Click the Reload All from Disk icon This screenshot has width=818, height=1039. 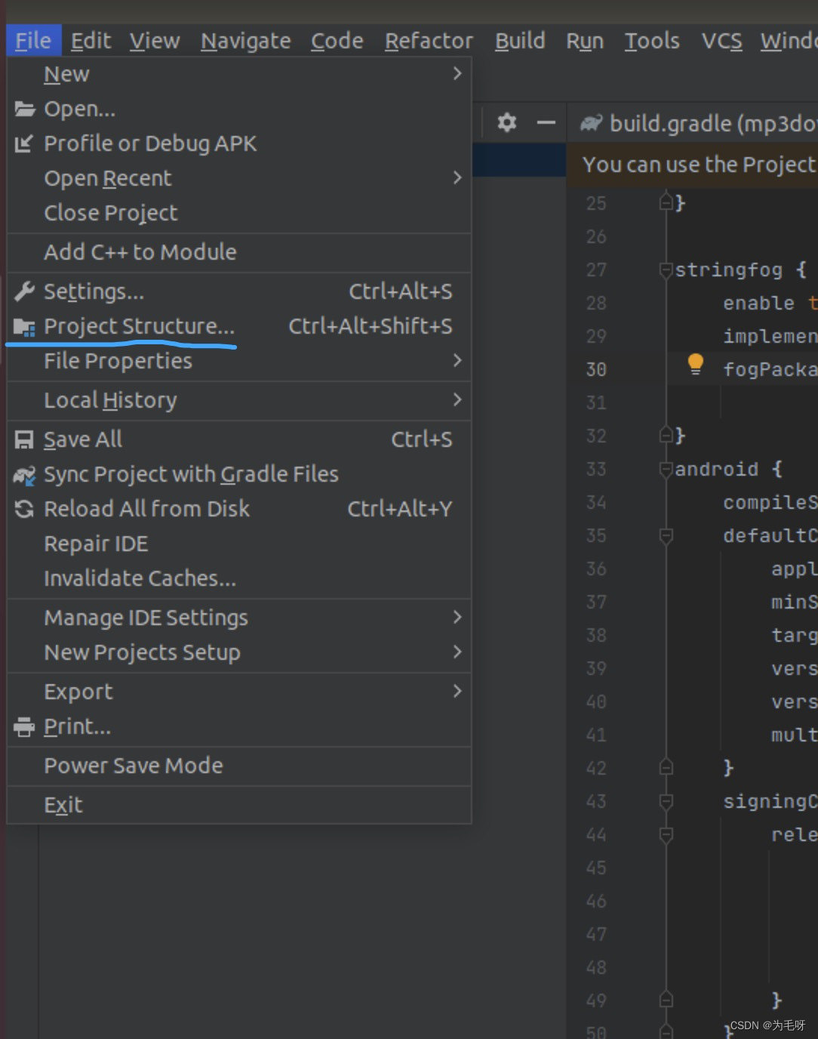(x=23, y=508)
